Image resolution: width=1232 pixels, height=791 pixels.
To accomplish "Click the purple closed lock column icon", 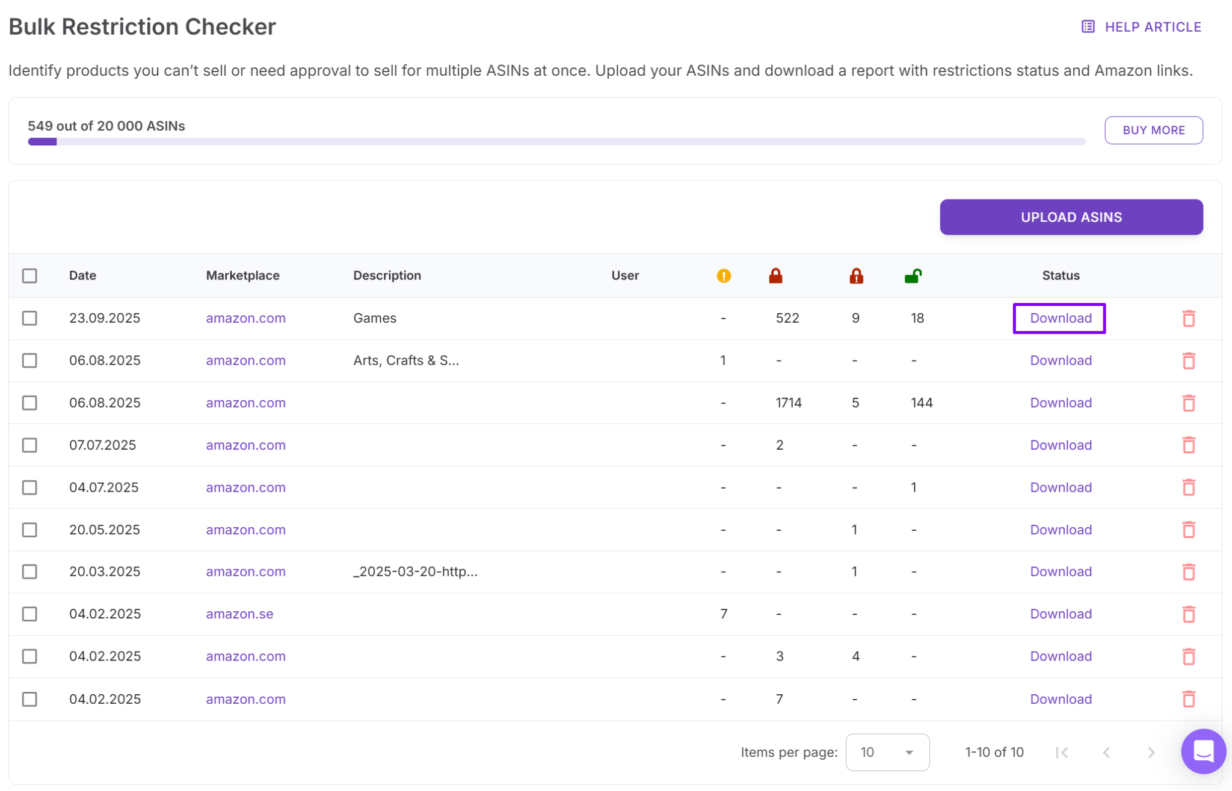I will [x=775, y=276].
